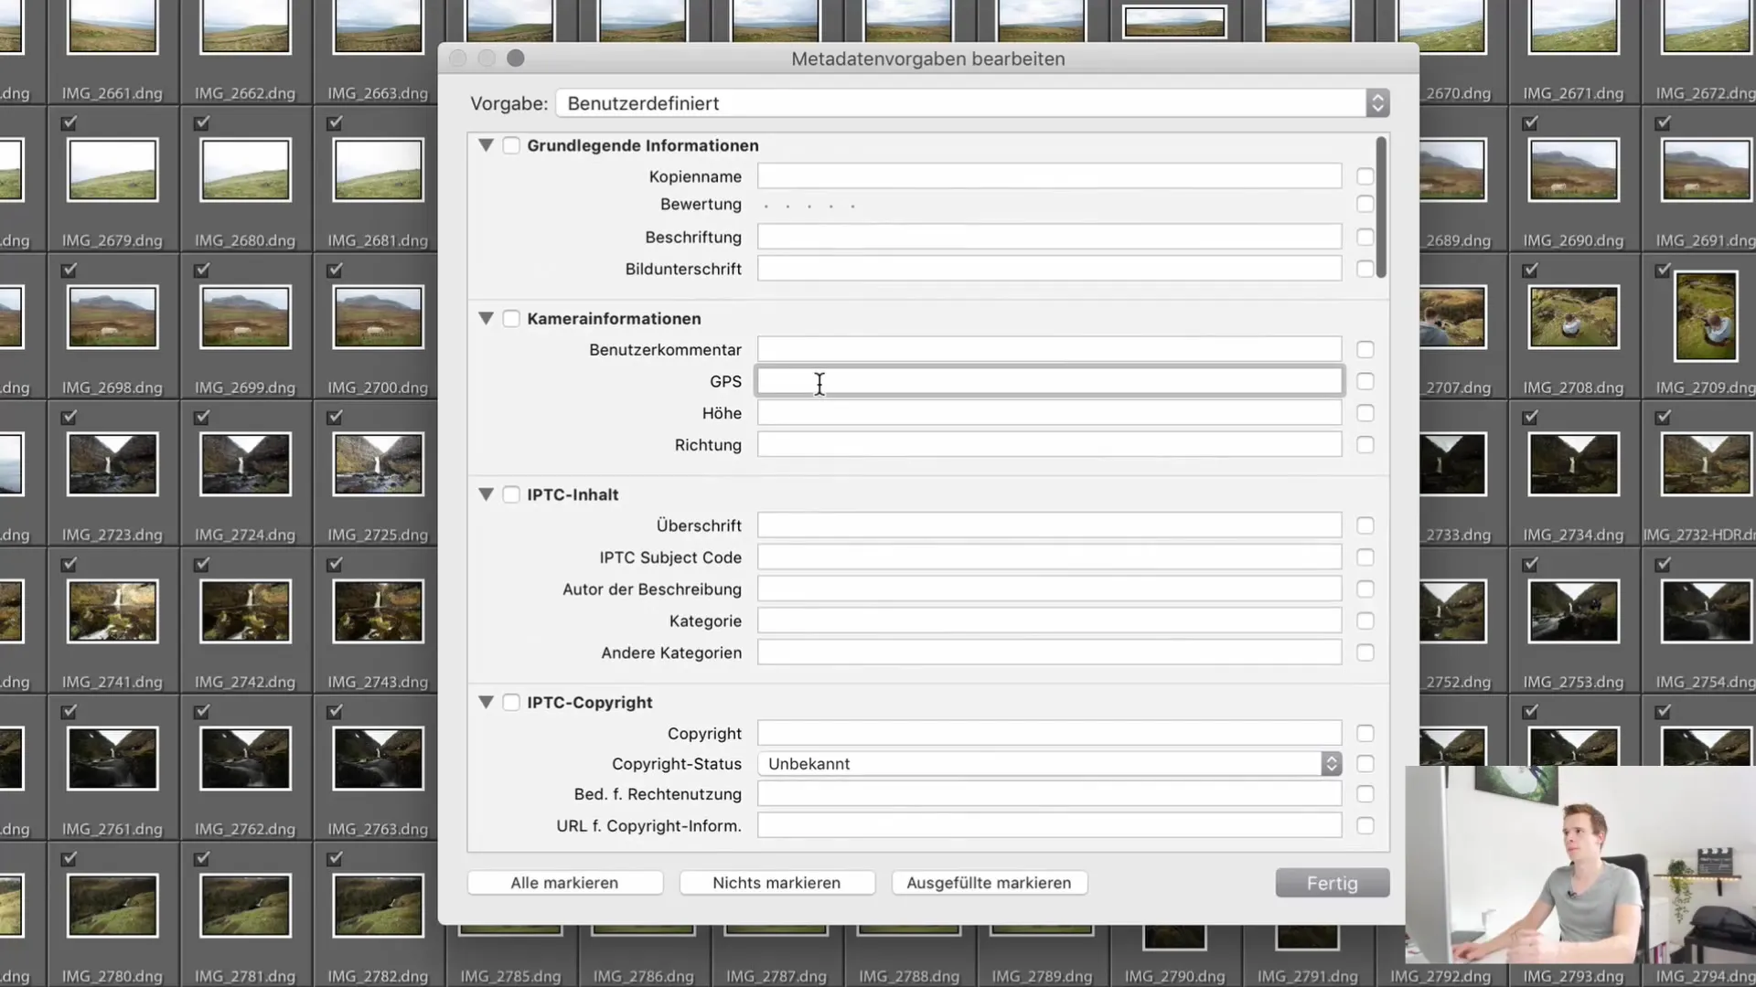This screenshot has width=1756, height=987.
Task: Enable the Richtung field checkbox
Action: [1365, 445]
